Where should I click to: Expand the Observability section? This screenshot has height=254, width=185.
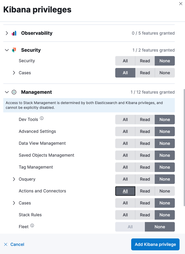click(7, 33)
